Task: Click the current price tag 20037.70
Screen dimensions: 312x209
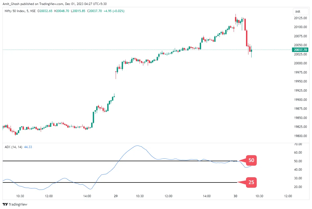Action: click(x=301, y=50)
